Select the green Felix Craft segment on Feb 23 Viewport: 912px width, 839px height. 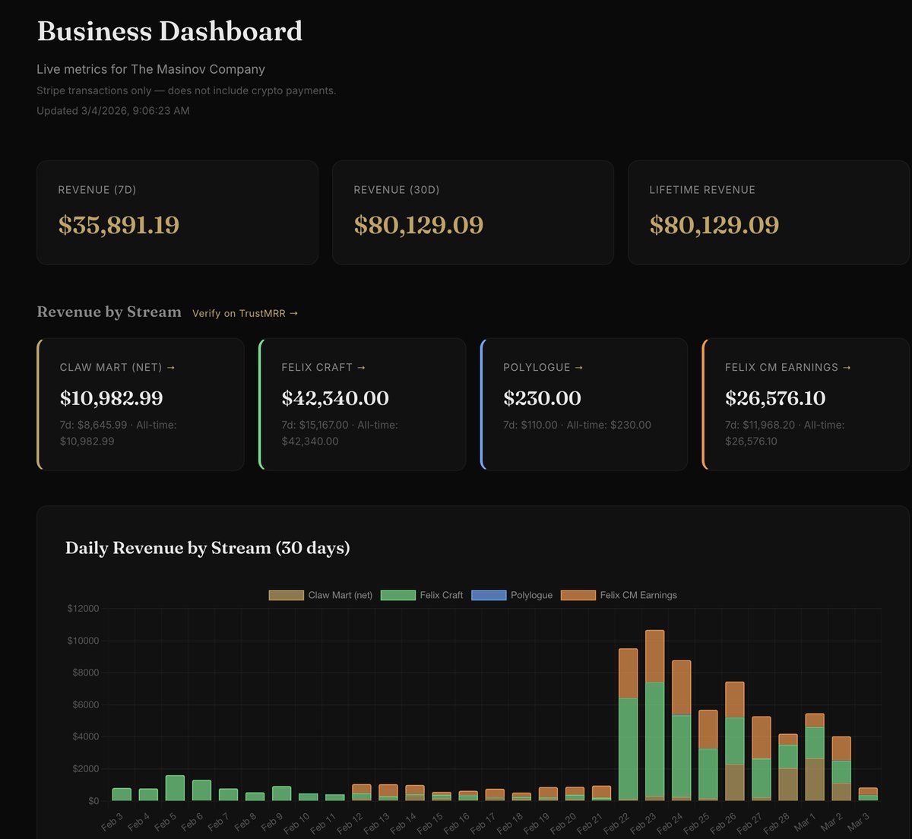654,739
